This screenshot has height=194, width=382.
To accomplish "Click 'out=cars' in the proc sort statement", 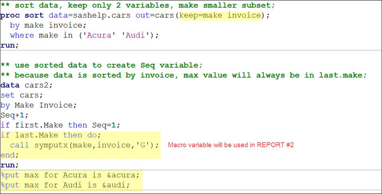I will [x=155, y=15].
